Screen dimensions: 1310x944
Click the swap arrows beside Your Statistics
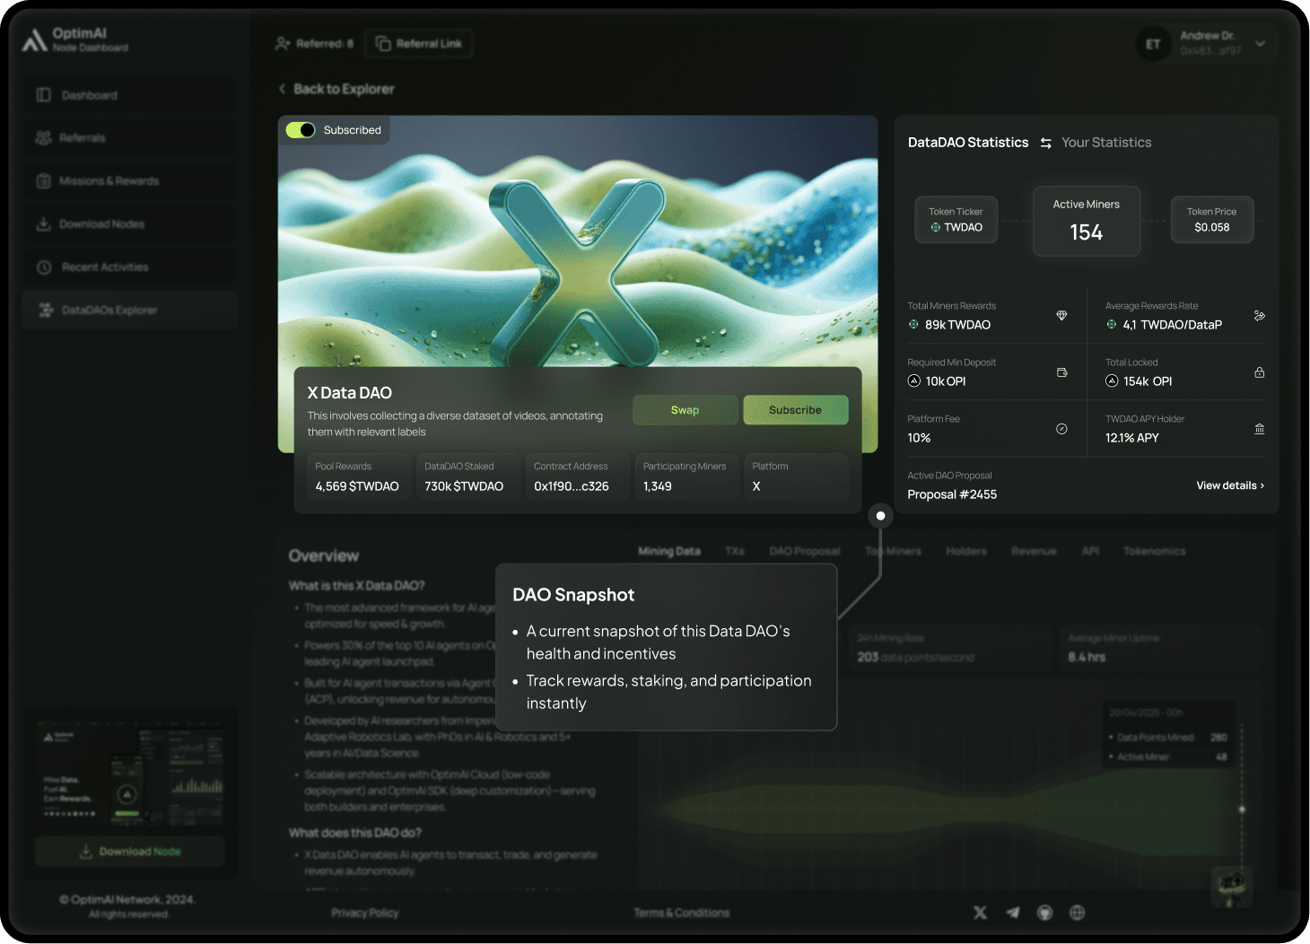pos(1045,142)
